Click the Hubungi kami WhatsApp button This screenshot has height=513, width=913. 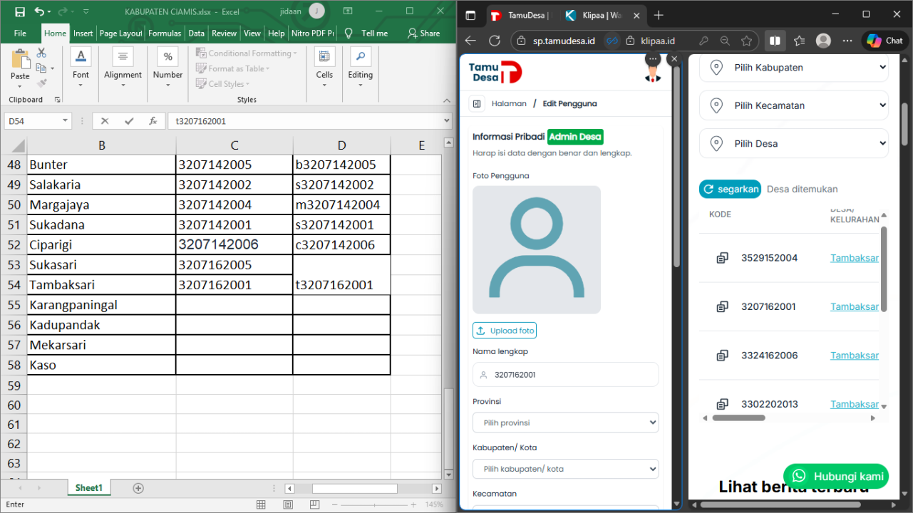pyautogui.click(x=836, y=476)
